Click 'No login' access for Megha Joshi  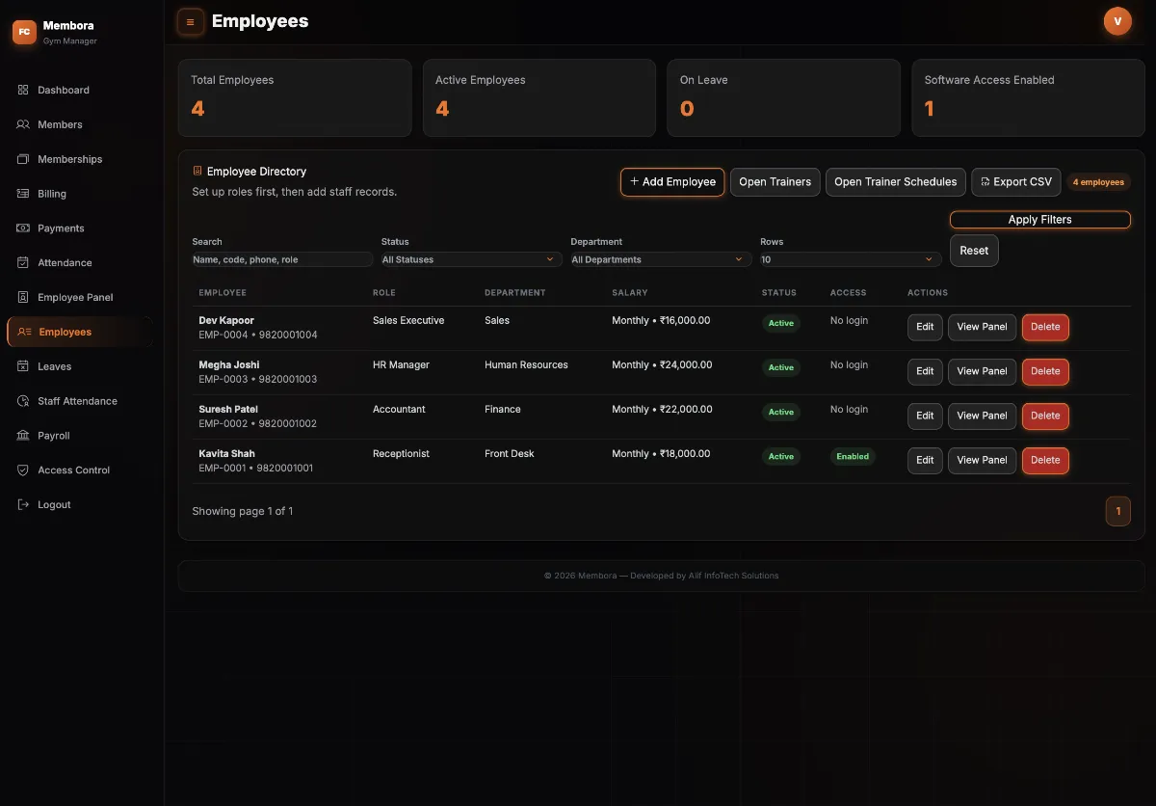[x=849, y=364]
